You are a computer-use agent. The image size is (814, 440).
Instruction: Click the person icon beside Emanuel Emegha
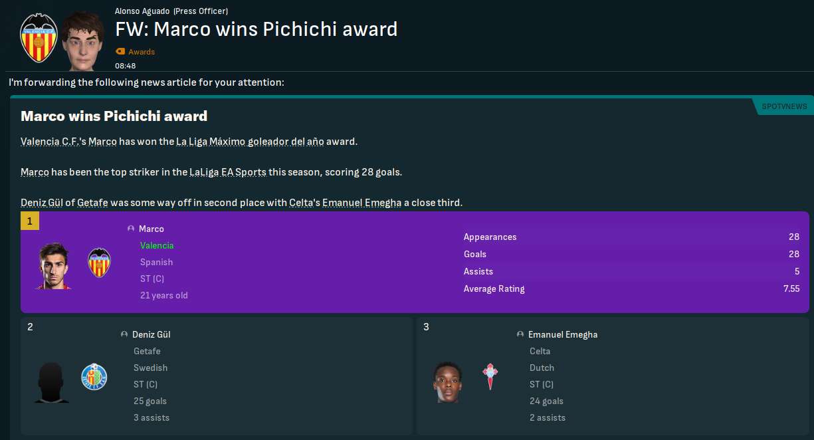tap(520, 334)
